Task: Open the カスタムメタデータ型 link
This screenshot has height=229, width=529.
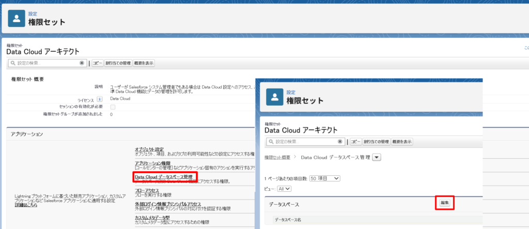Action: [152, 218]
